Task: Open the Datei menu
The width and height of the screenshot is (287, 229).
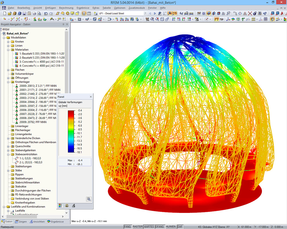Action: point(11,8)
